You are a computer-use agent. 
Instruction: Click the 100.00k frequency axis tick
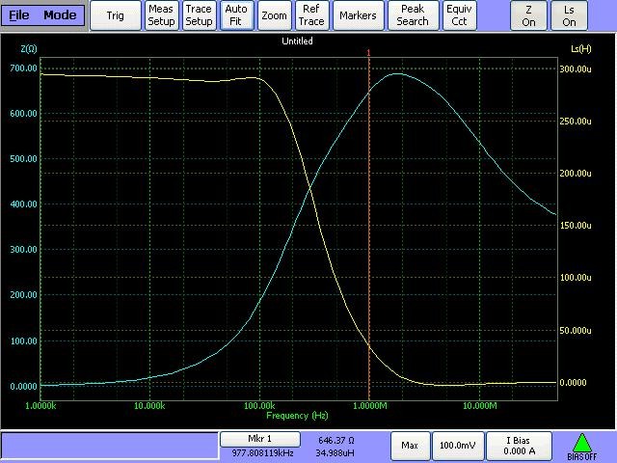(x=259, y=406)
